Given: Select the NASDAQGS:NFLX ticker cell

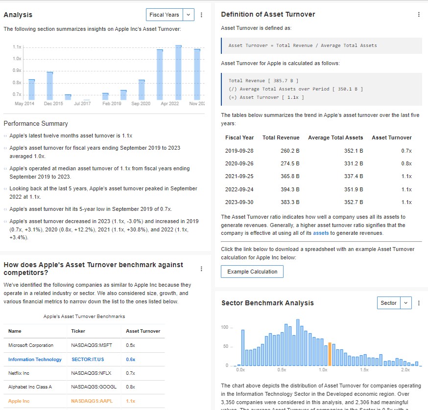Looking at the screenshot, I should [x=91, y=373].
